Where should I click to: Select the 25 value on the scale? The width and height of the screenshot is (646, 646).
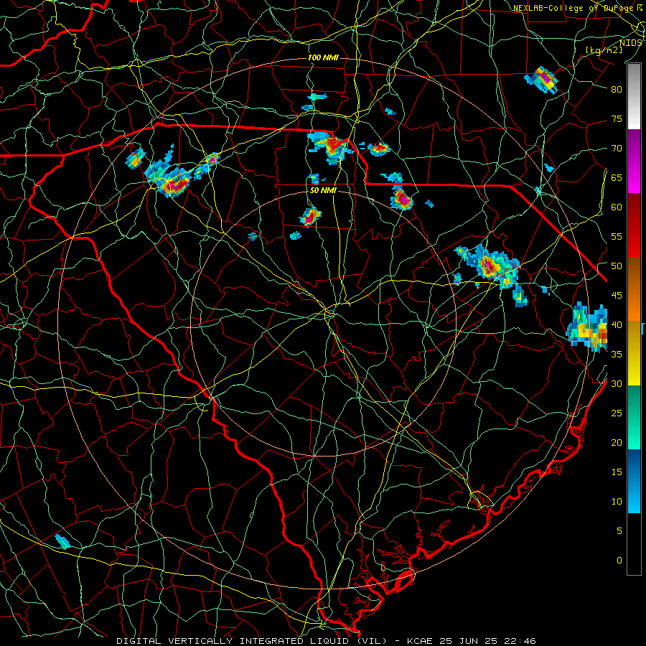[x=617, y=413]
